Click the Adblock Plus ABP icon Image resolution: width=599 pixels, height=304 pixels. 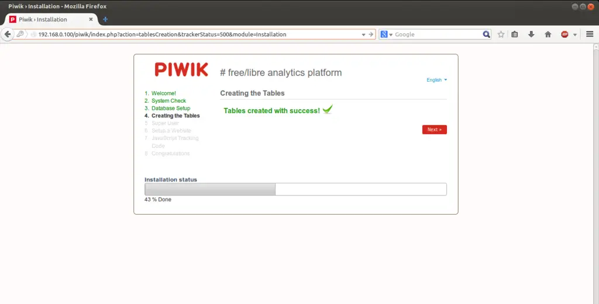coord(564,34)
